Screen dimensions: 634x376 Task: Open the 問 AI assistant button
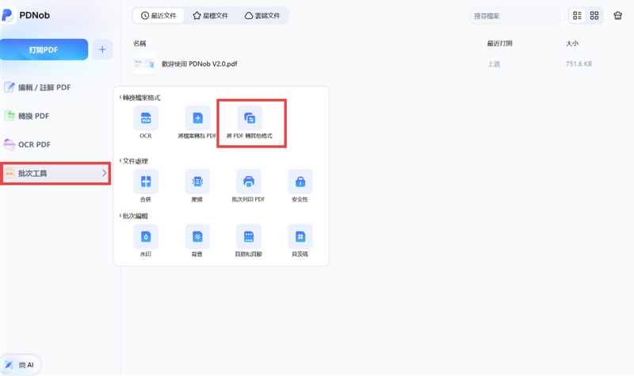coord(21,365)
